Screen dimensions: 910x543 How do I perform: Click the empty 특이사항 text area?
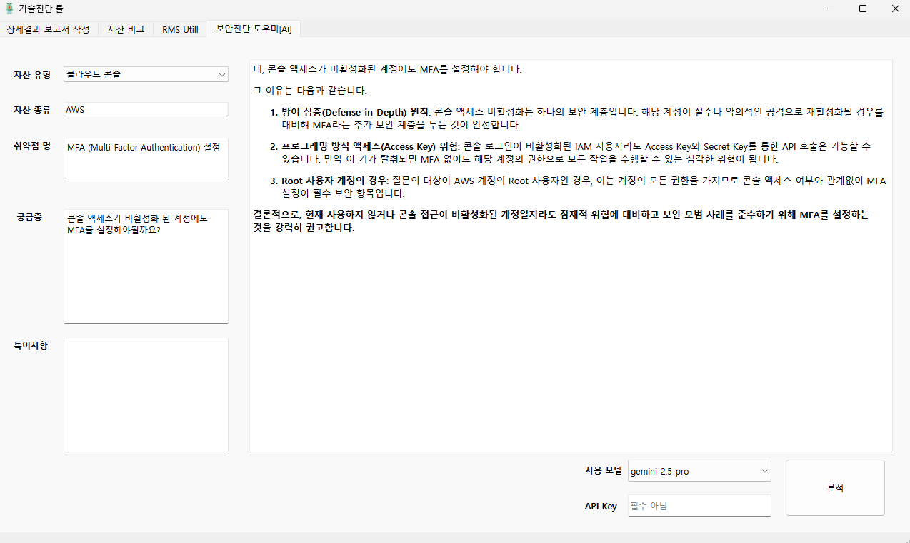coord(146,394)
